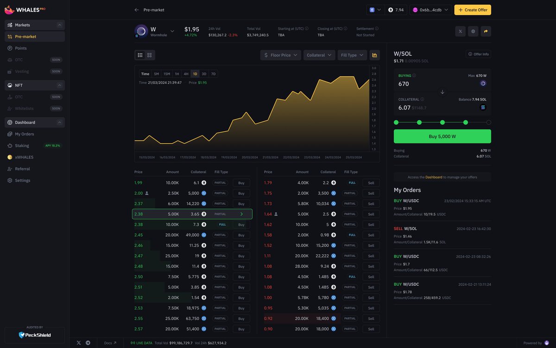The height and width of the screenshot is (348, 556).
Task: Click the back arrow beside Pre-market
Action: tap(137, 10)
